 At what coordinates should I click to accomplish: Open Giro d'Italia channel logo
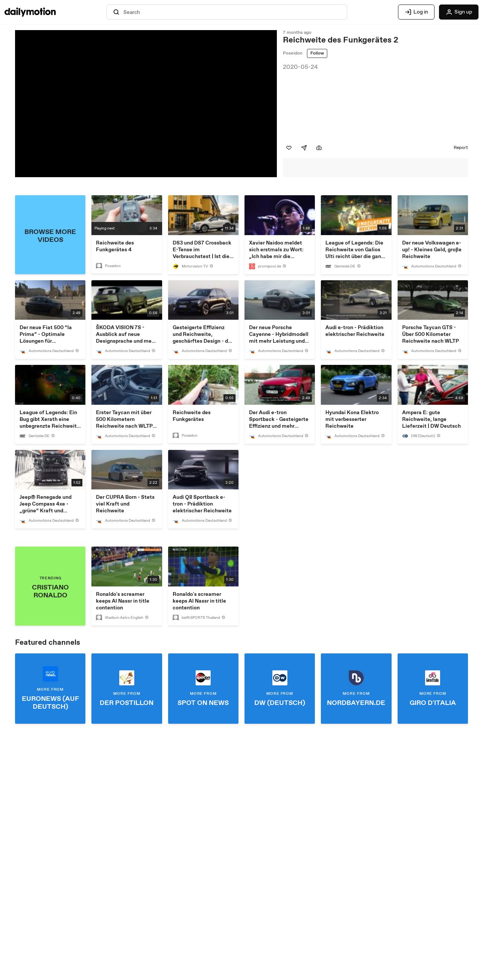433,678
